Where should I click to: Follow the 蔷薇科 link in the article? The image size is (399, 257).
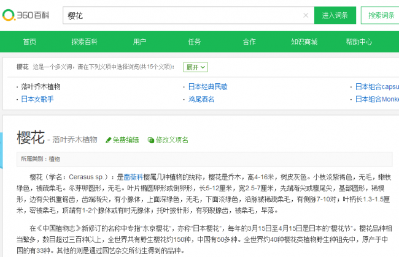pos(134,176)
